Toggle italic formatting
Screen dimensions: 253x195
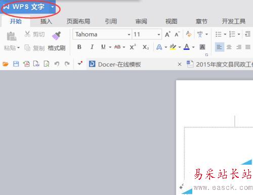coord(92,47)
